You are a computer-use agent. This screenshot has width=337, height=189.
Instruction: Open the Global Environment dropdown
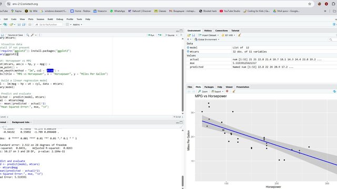tap(207, 39)
